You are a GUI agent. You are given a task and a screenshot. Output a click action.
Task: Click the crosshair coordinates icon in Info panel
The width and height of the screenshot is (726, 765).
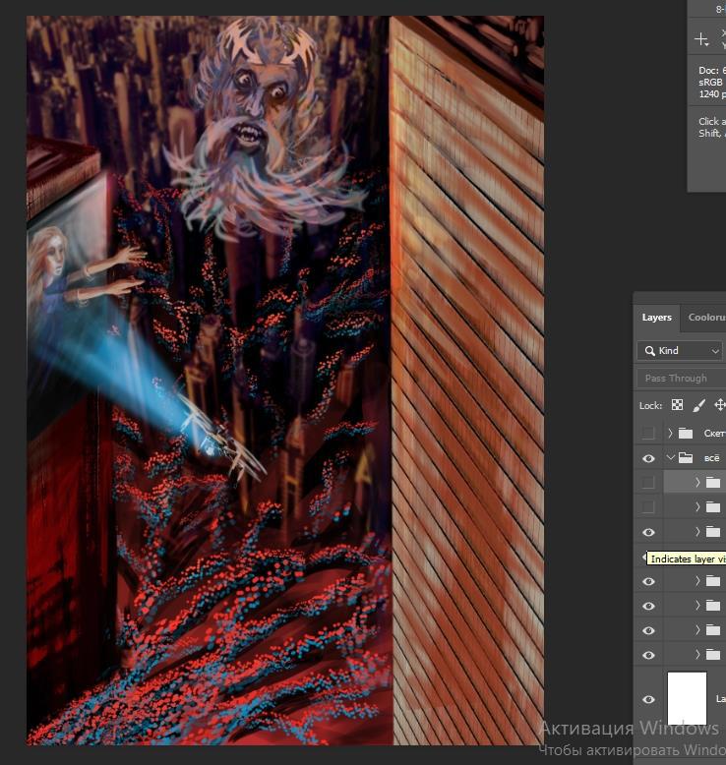[x=701, y=39]
